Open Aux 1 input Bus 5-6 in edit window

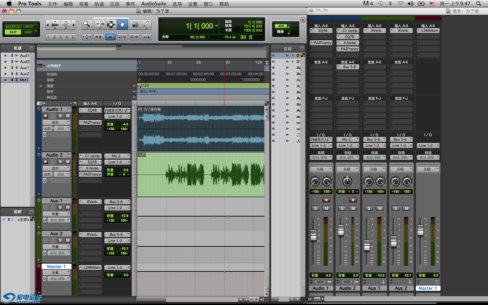[117, 202]
